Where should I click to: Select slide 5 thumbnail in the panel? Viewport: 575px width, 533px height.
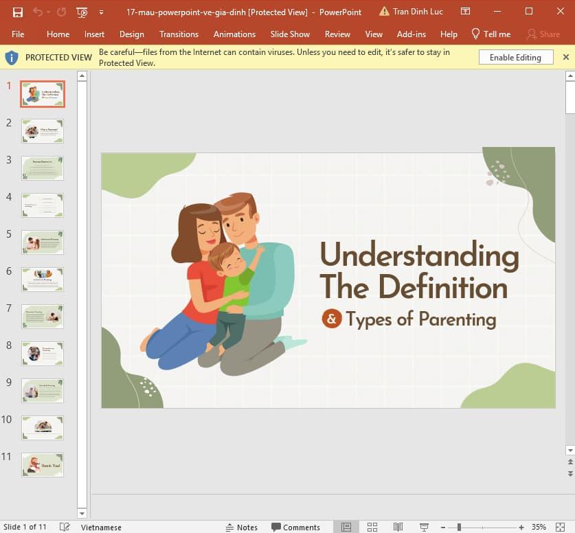coord(42,242)
